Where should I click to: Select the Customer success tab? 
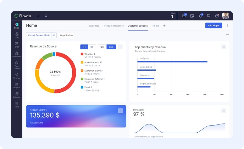[x=138, y=26]
